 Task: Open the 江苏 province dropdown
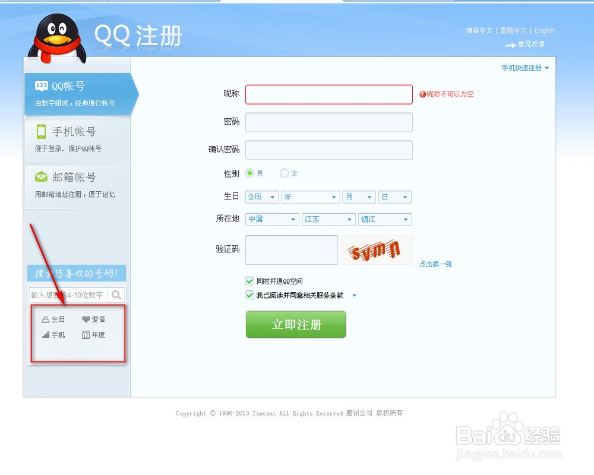click(x=328, y=219)
